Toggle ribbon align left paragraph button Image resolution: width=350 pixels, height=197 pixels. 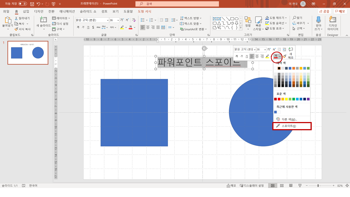(x=143, y=27)
